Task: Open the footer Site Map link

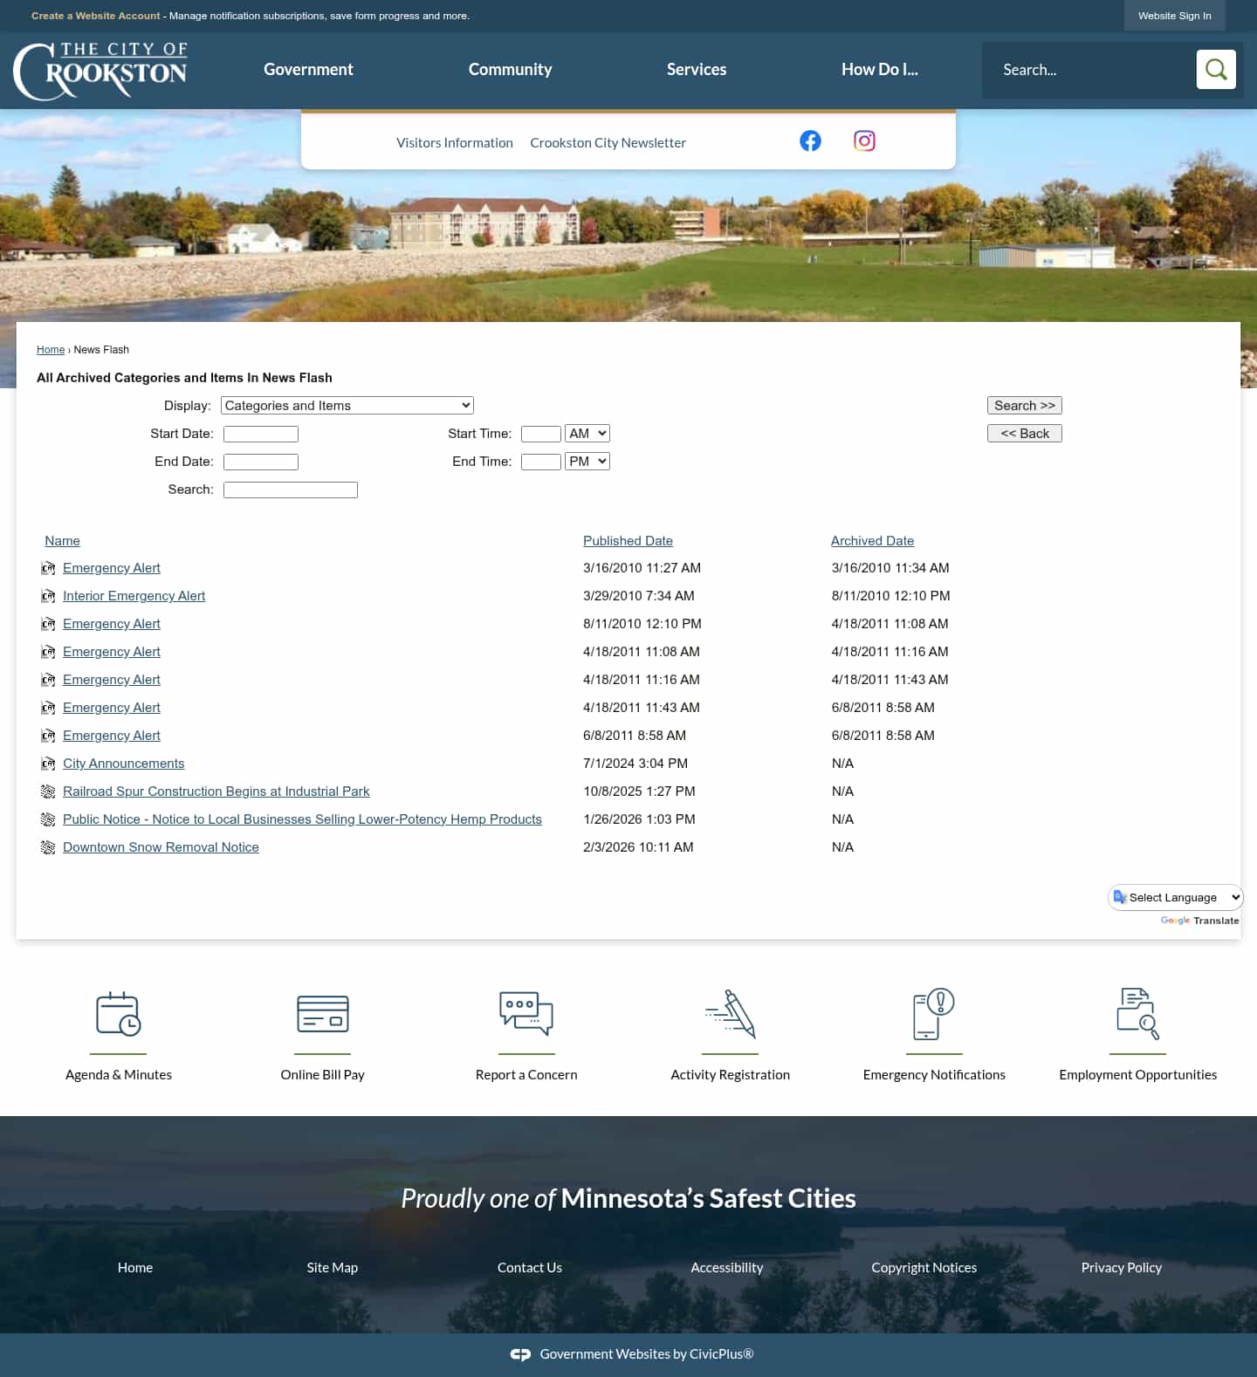Action: pos(332,1267)
